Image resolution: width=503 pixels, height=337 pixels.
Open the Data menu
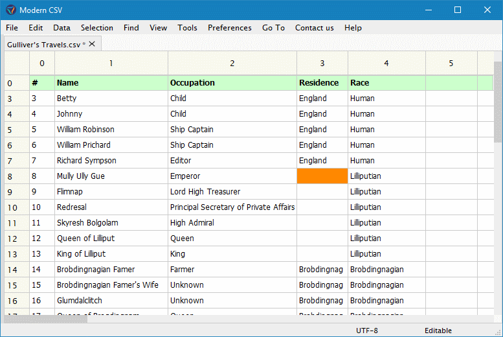(61, 28)
